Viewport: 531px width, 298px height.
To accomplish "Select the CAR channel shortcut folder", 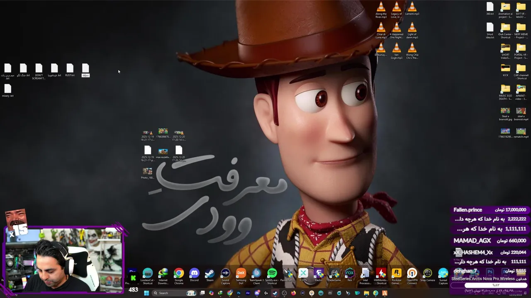I will [x=521, y=72].
